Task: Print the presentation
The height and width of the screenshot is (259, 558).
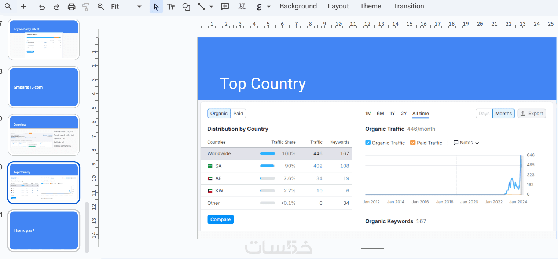Action: tap(71, 7)
